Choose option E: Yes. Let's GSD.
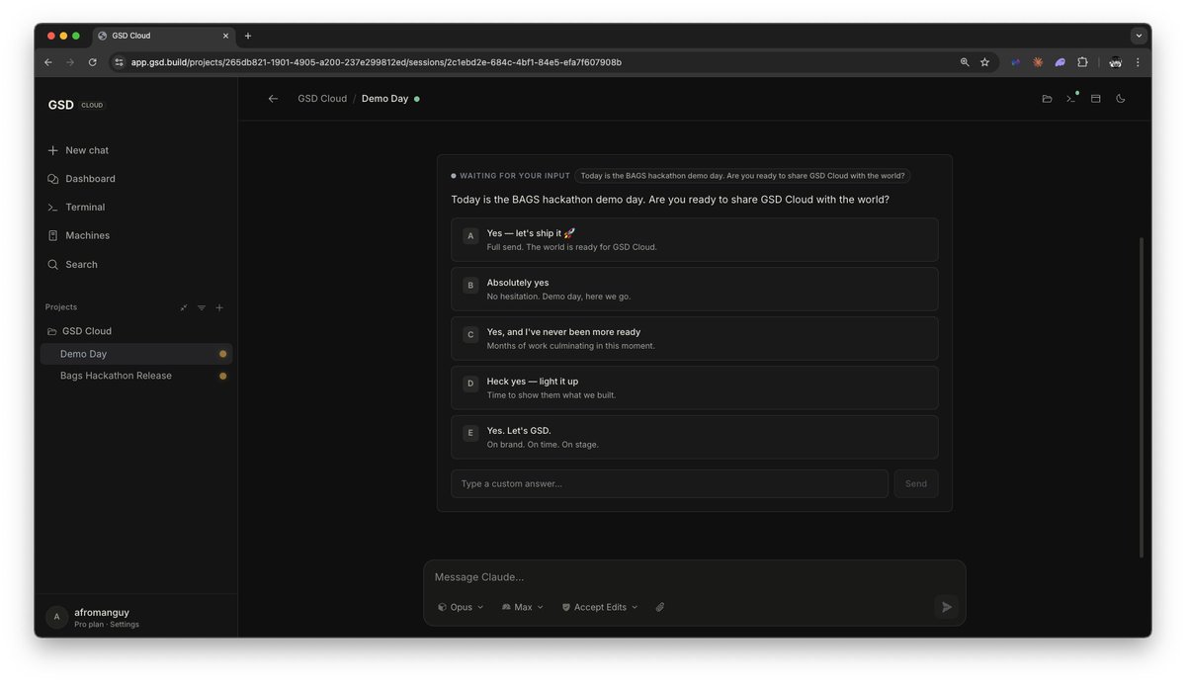This screenshot has height=683, width=1186. click(x=695, y=437)
